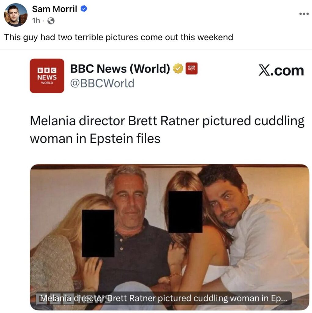Click the X.com source label
Screen dimensions: 312x313
(x=281, y=71)
